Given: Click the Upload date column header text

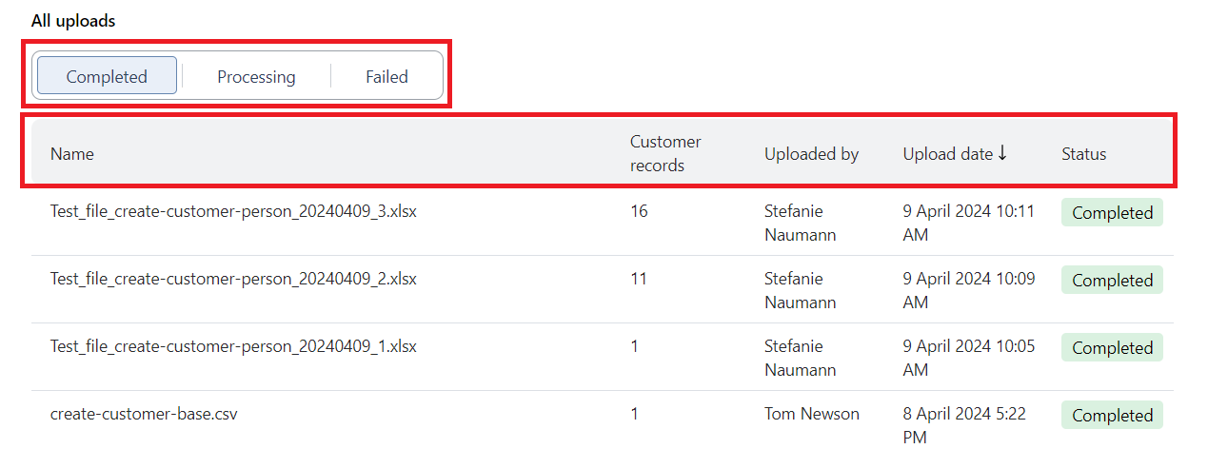Looking at the screenshot, I should click(x=947, y=153).
